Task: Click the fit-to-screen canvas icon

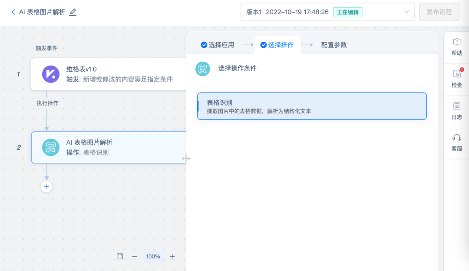Action: (x=120, y=257)
